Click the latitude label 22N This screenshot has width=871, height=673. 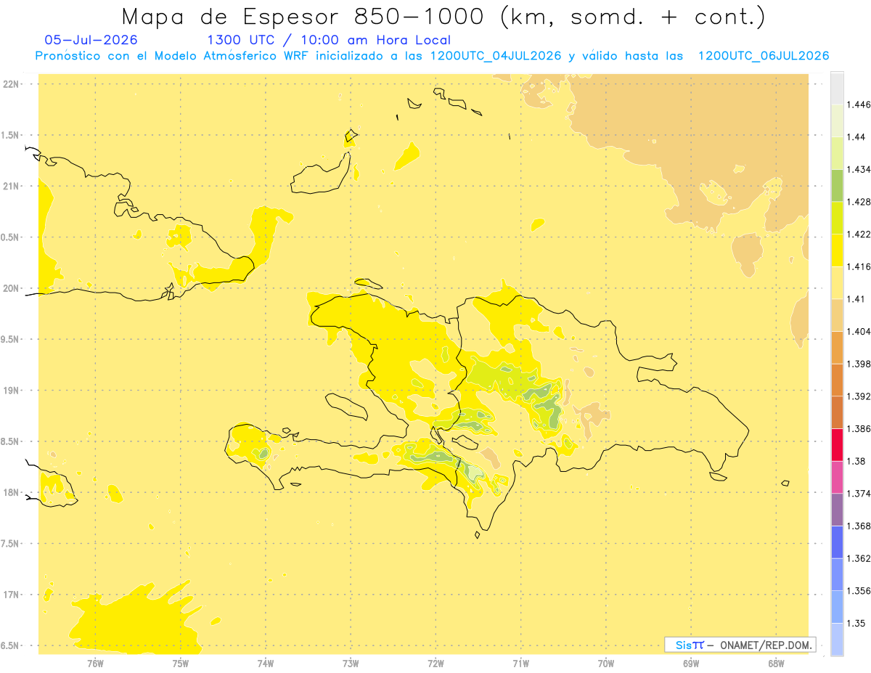click(x=12, y=84)
